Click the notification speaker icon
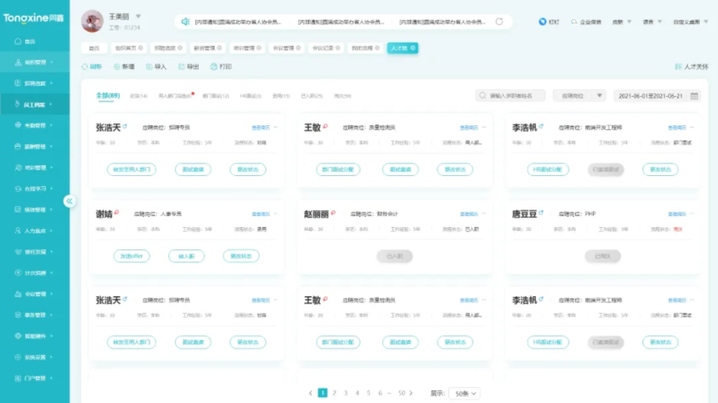 tap(185, 22)
